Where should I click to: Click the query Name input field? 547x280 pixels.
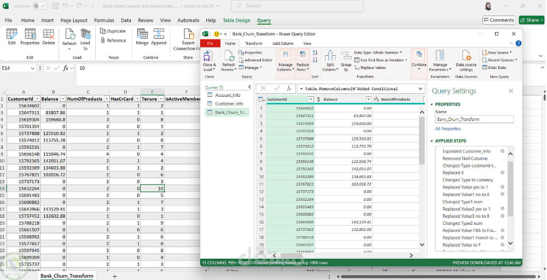point(474,119)
